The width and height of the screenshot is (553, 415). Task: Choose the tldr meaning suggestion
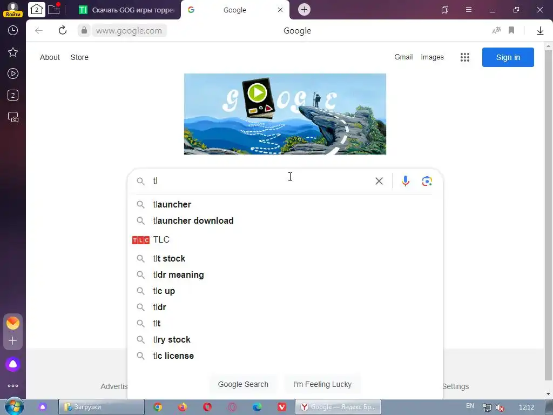point(285,275)
